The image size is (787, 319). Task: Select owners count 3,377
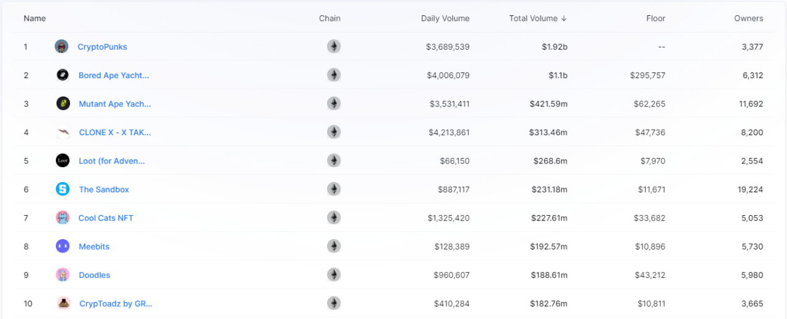(x=753, y=47)
